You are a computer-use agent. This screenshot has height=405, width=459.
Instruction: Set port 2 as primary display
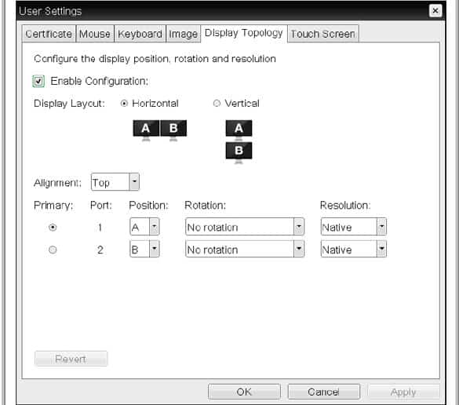pos(53,250)
